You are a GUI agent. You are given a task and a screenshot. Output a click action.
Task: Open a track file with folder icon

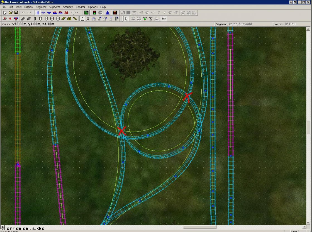click(10, 13)
